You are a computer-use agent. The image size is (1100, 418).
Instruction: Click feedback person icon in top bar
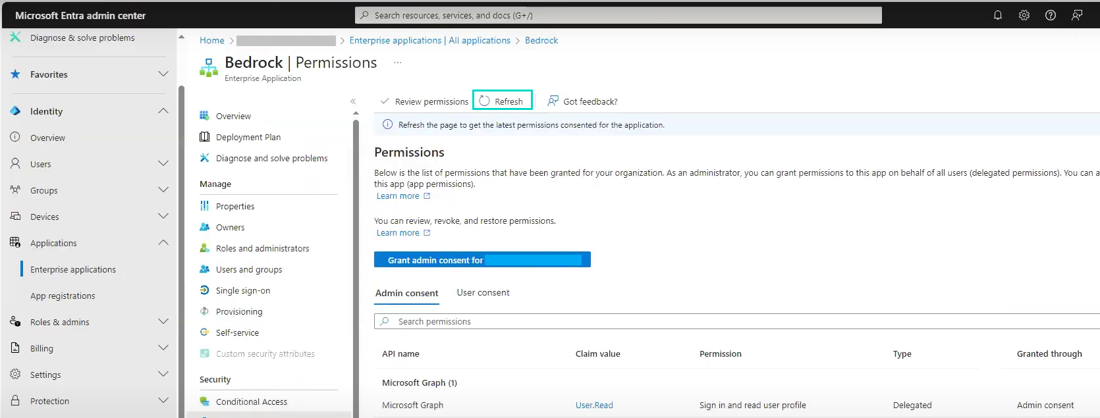[x=1077, y=15]
